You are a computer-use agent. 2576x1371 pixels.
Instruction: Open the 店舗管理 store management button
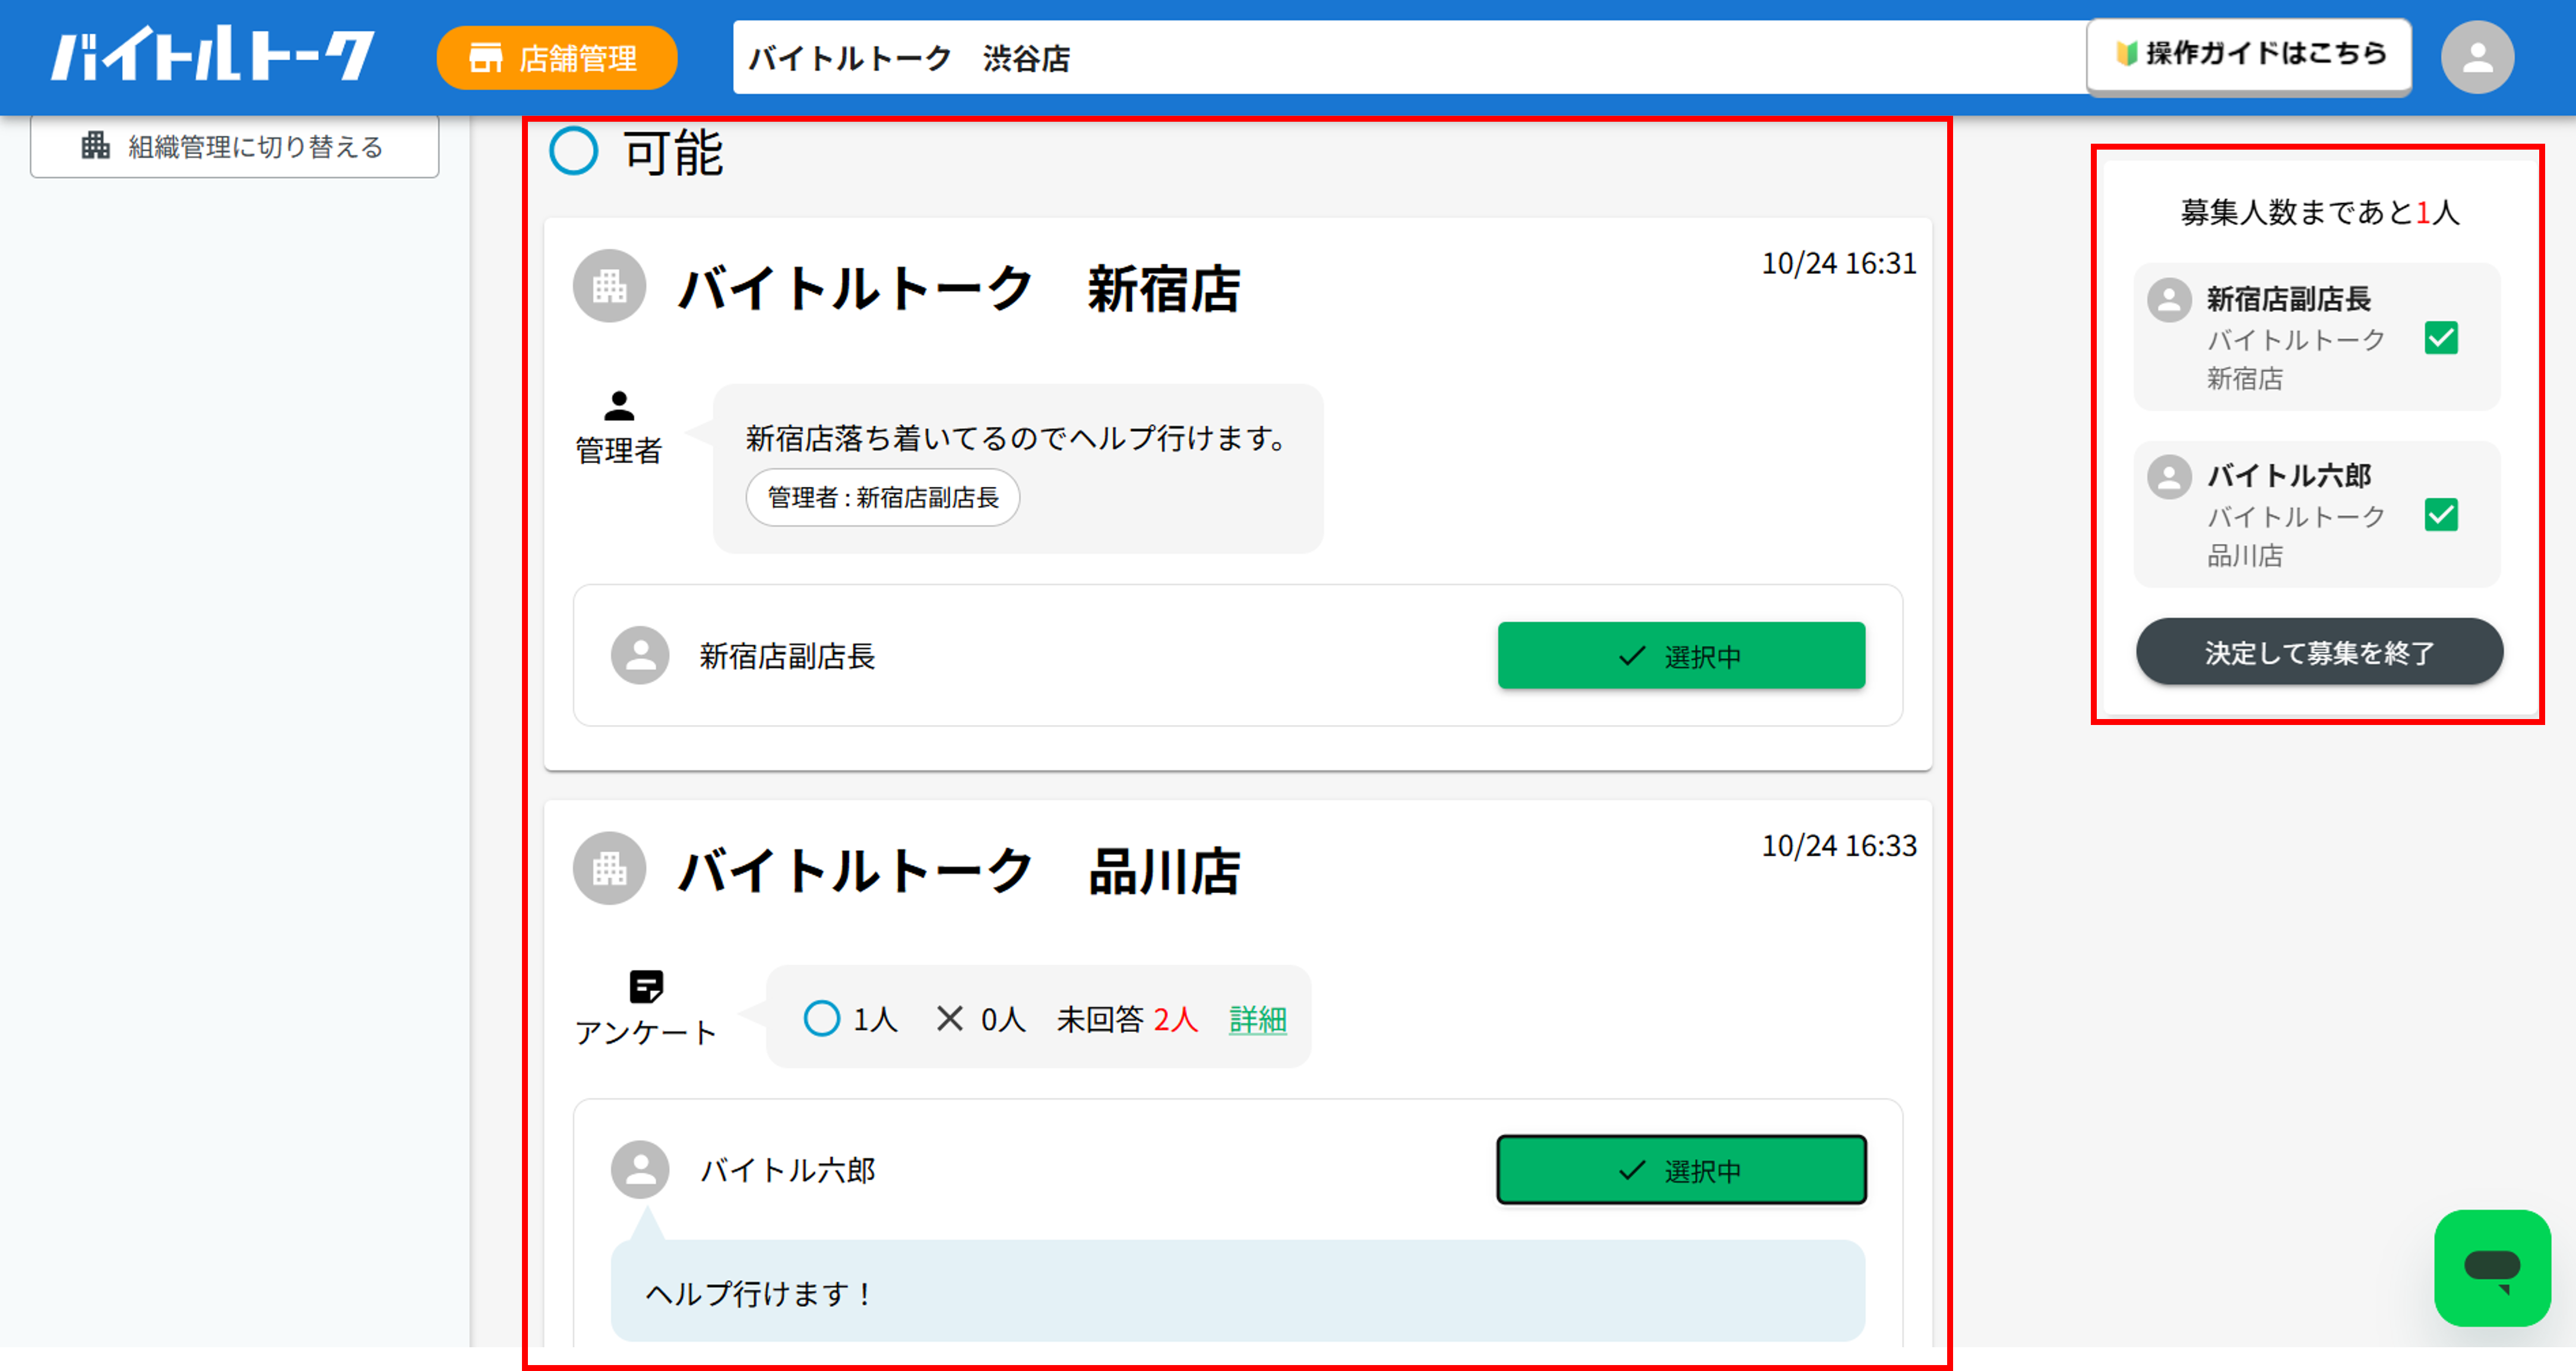[x=557, y=58]
